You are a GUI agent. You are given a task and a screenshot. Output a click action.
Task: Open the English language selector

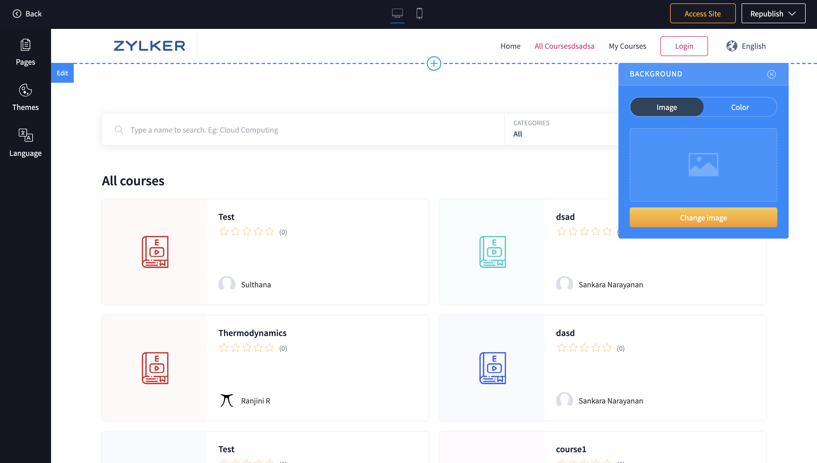click(753, 46)
